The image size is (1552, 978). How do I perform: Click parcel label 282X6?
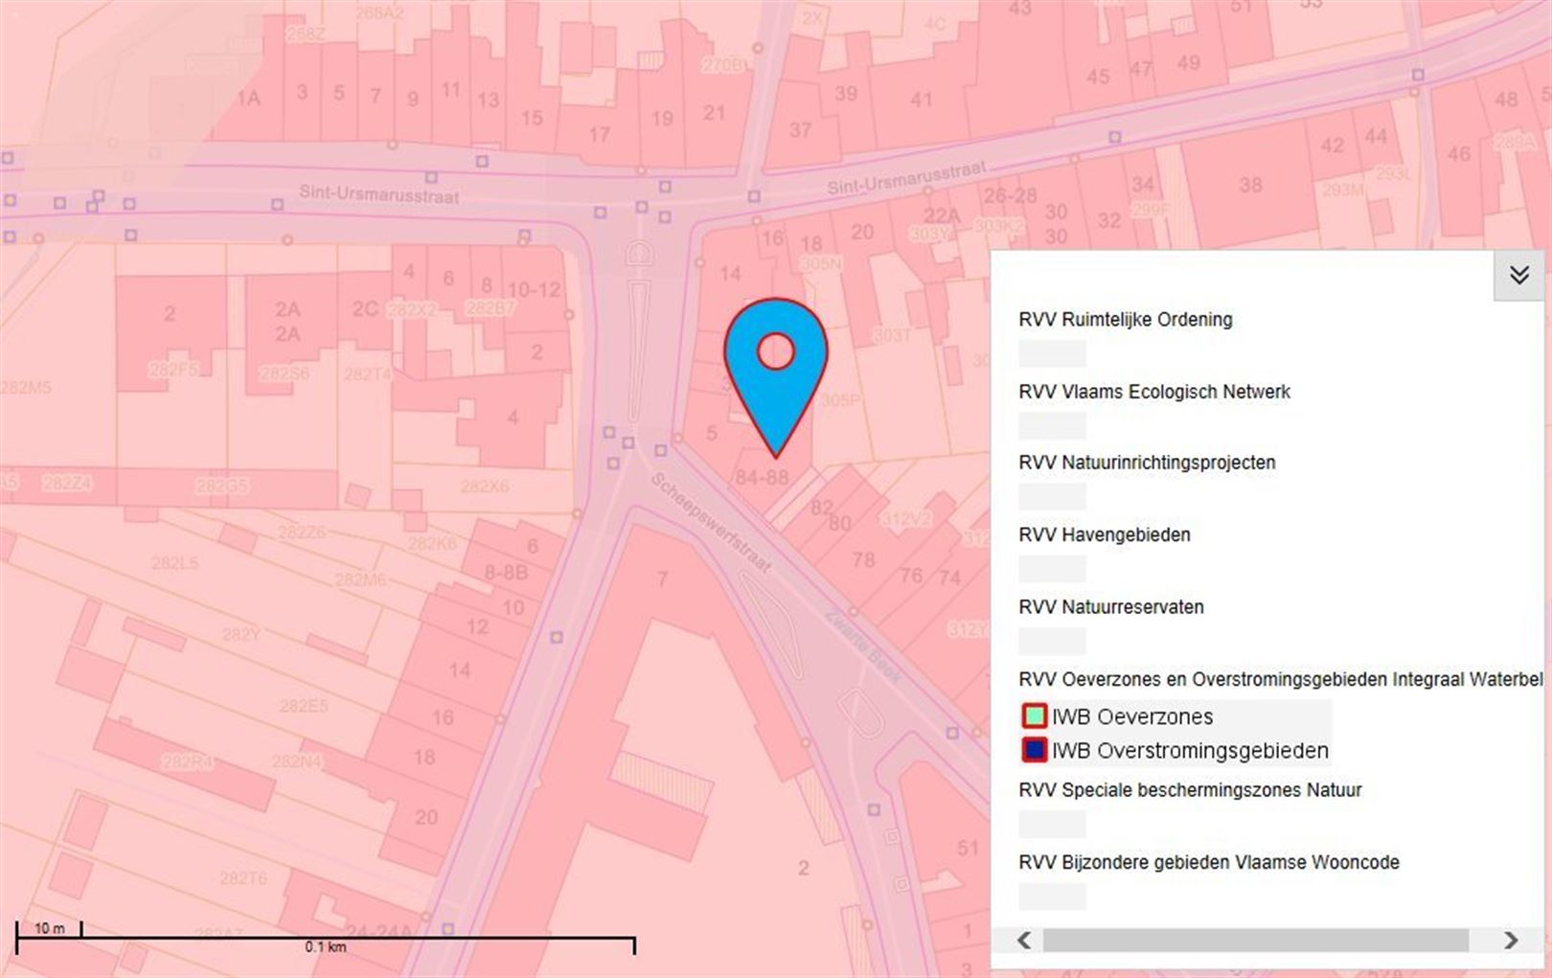pos(485,486)
